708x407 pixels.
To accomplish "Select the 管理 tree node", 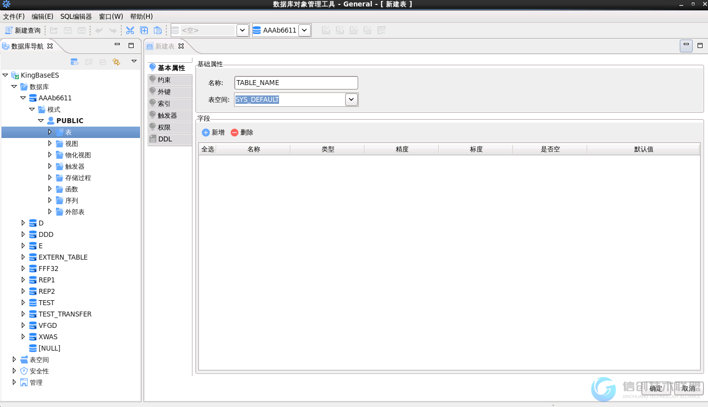I will click(x=36, y=382).
